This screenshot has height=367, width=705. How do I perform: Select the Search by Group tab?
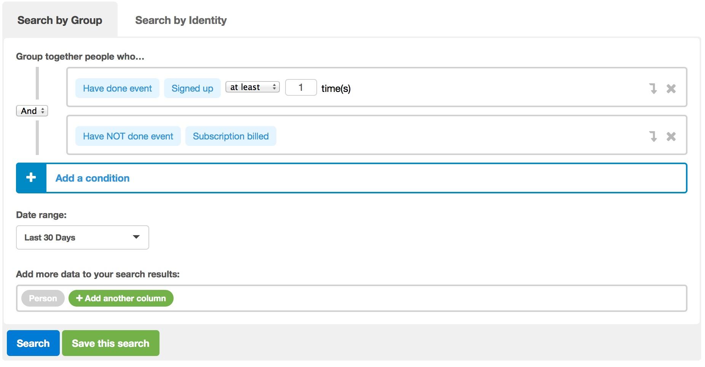[x=60, y=20]
